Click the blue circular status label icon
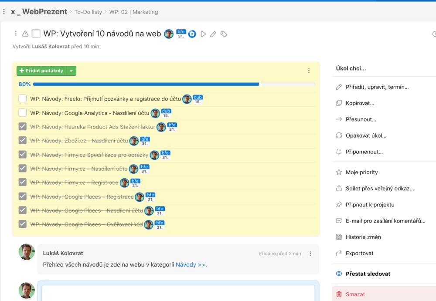The image size is (436, 301). tap(192, 34)
